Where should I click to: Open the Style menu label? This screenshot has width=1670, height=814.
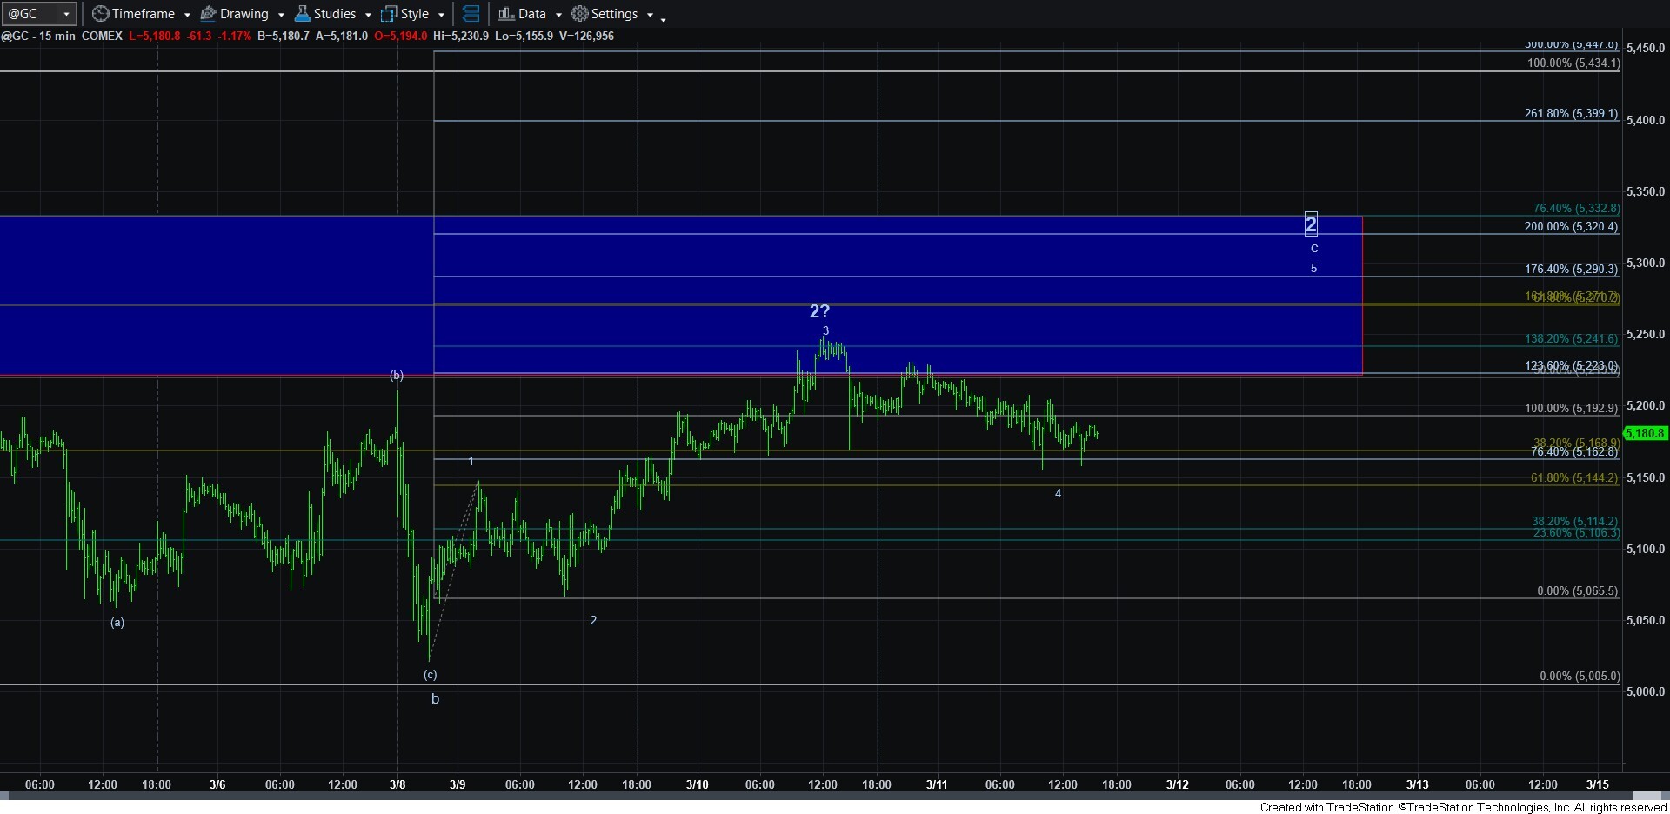coord(415,14)
